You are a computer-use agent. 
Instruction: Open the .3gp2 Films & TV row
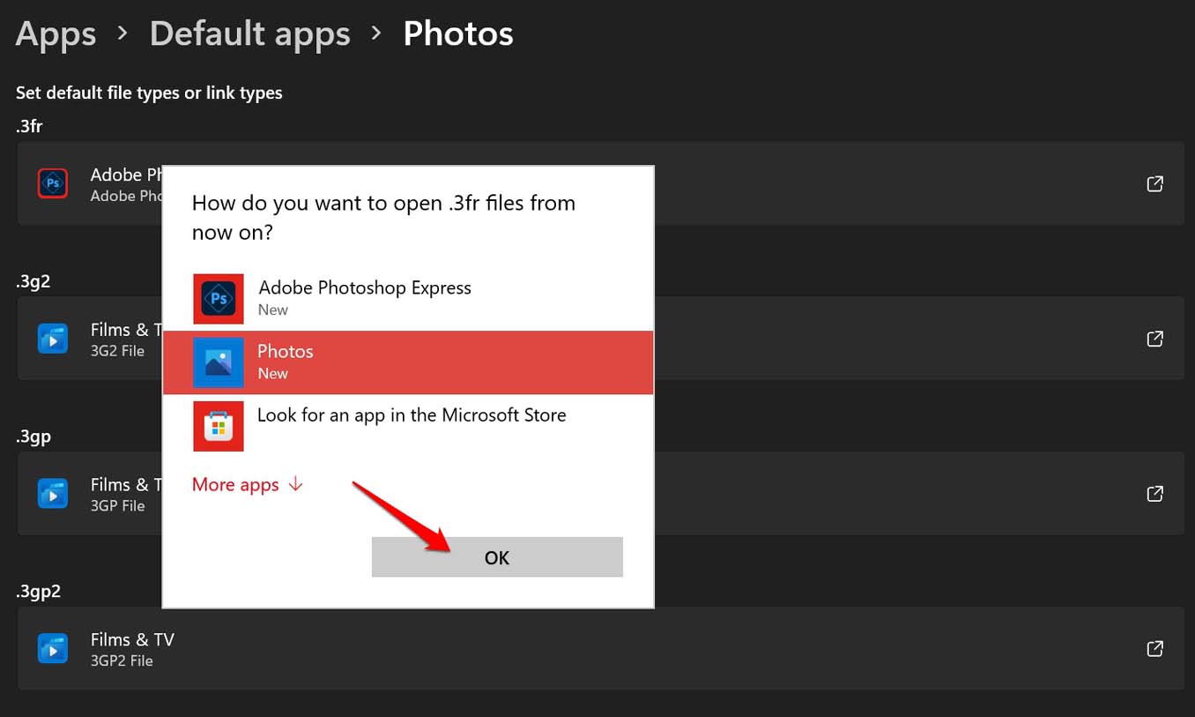599,649
